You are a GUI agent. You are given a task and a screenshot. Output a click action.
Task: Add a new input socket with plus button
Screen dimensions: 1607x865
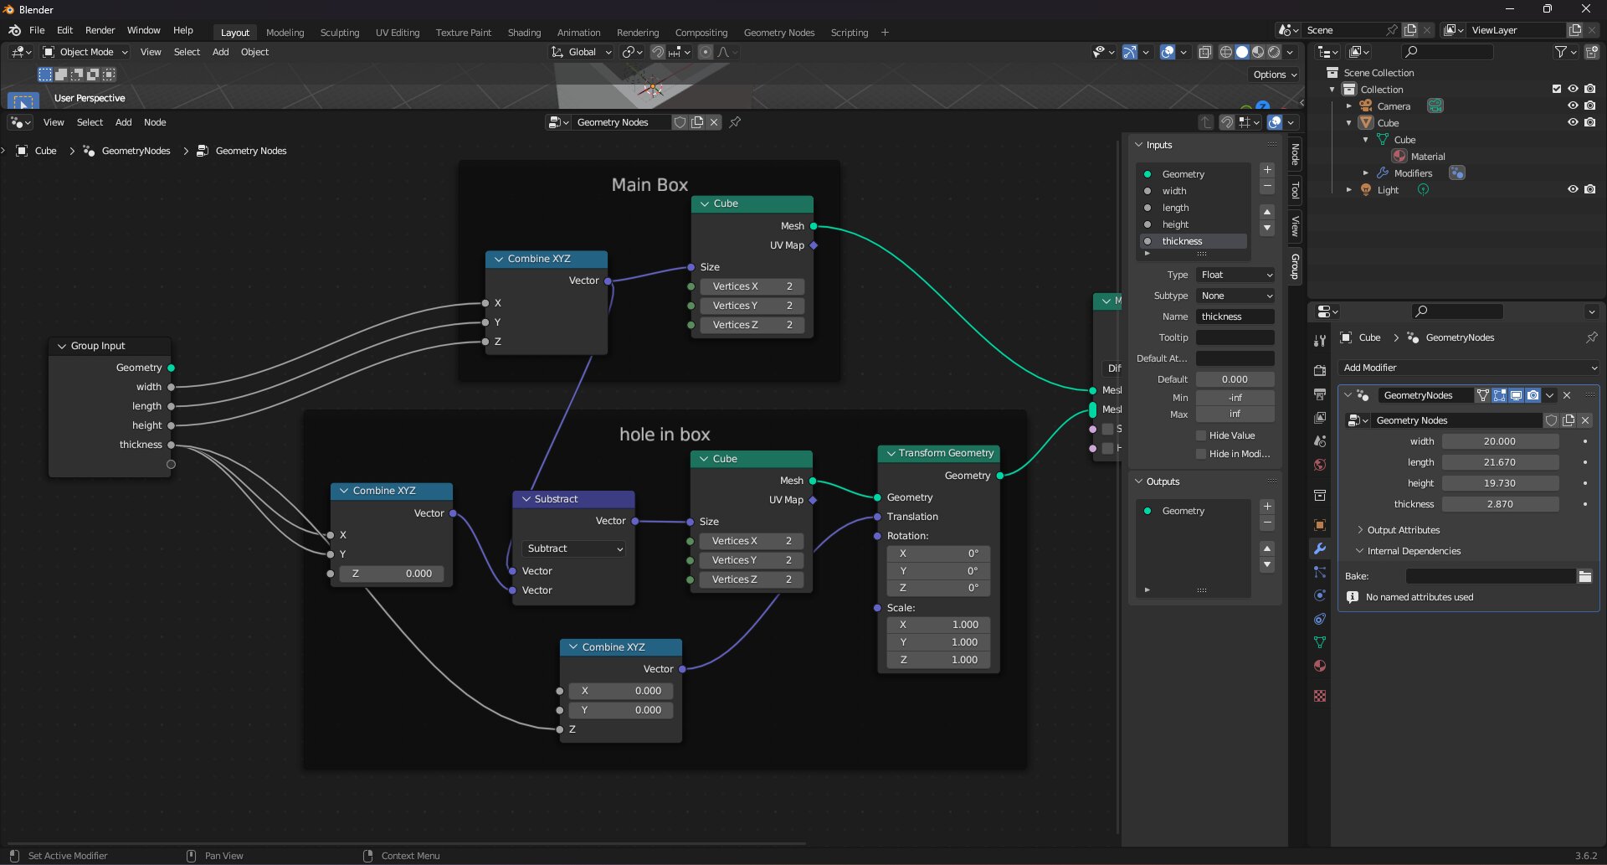(1267, 170)
